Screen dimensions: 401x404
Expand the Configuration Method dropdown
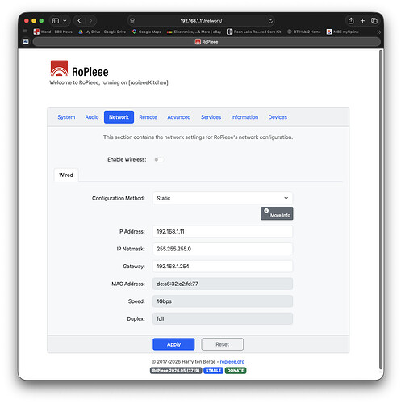coord(223,198)
